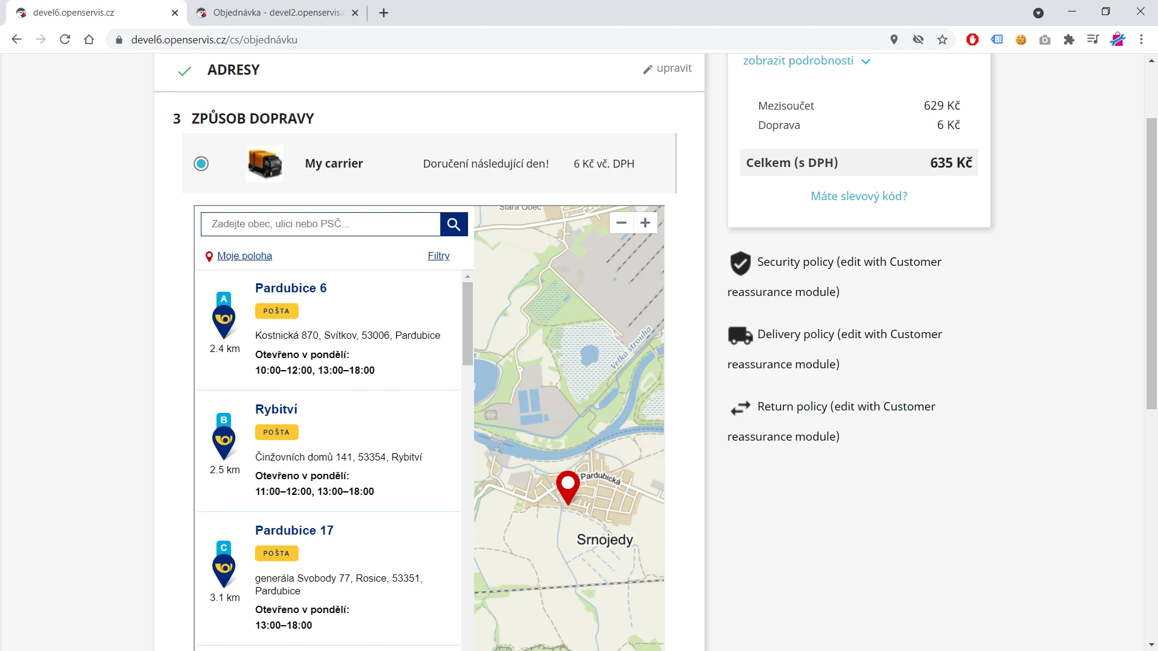Screen dimensions: 1158x651
Task: Select the My carrier radio button
Action: pos(201,163)
